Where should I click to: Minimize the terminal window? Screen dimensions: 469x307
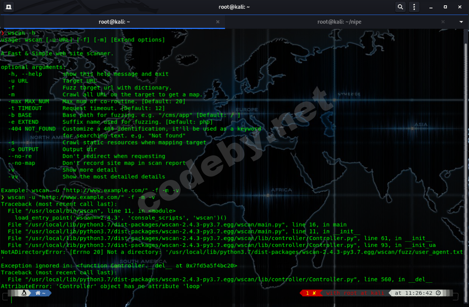(431, 7)
